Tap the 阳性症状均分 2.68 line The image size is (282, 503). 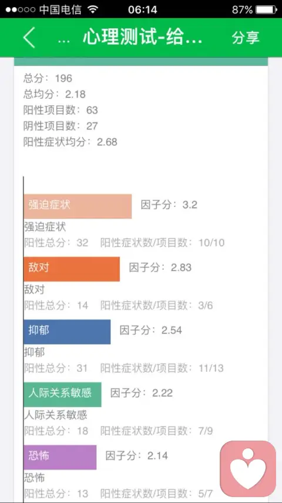(x=70, y=142)
